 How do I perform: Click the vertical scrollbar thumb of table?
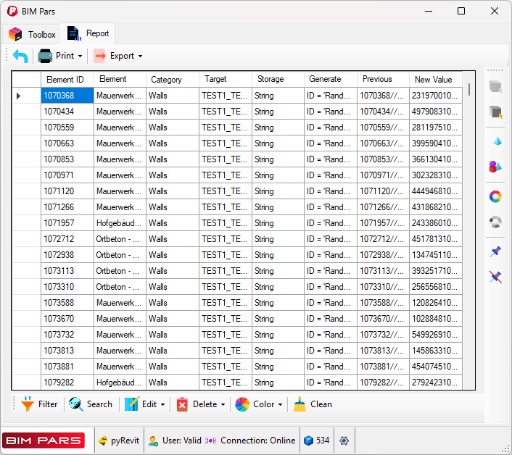tap(469, 89)
